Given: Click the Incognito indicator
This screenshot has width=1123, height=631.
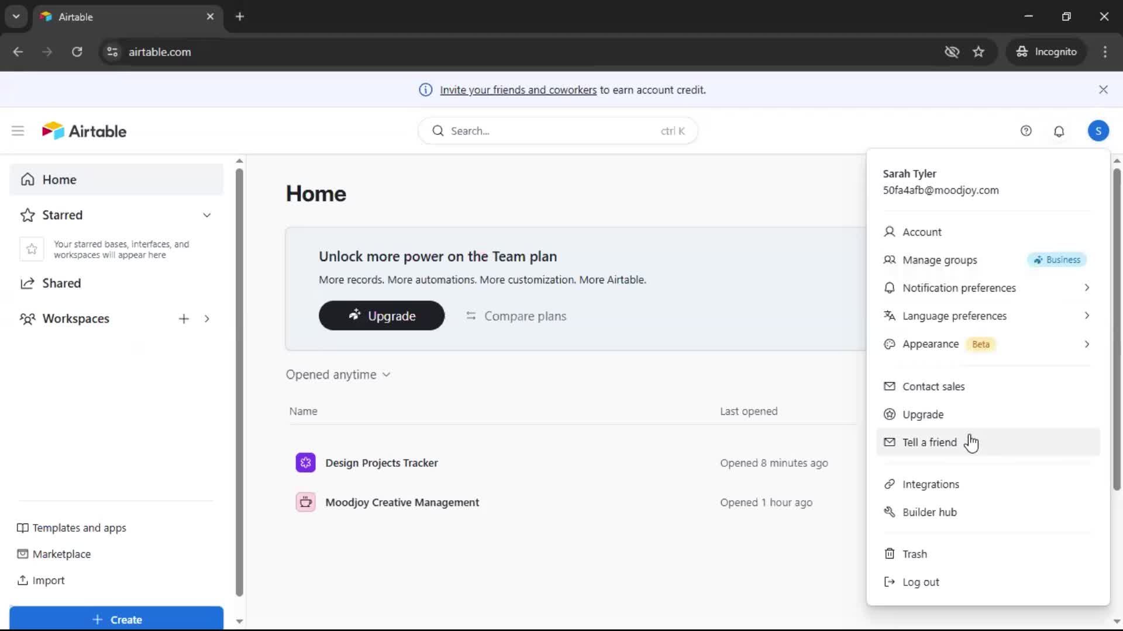Looking at the screenshot, I should coord(1046,51).
